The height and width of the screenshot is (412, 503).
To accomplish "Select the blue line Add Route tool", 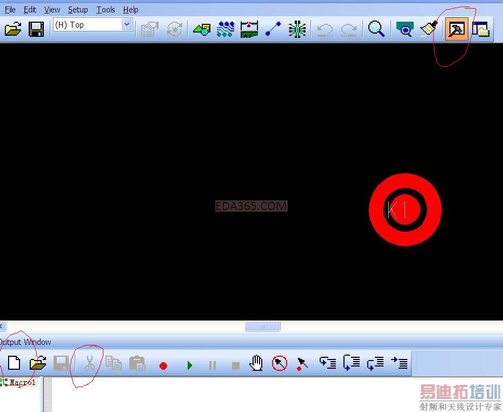I will tap(273, 29).
